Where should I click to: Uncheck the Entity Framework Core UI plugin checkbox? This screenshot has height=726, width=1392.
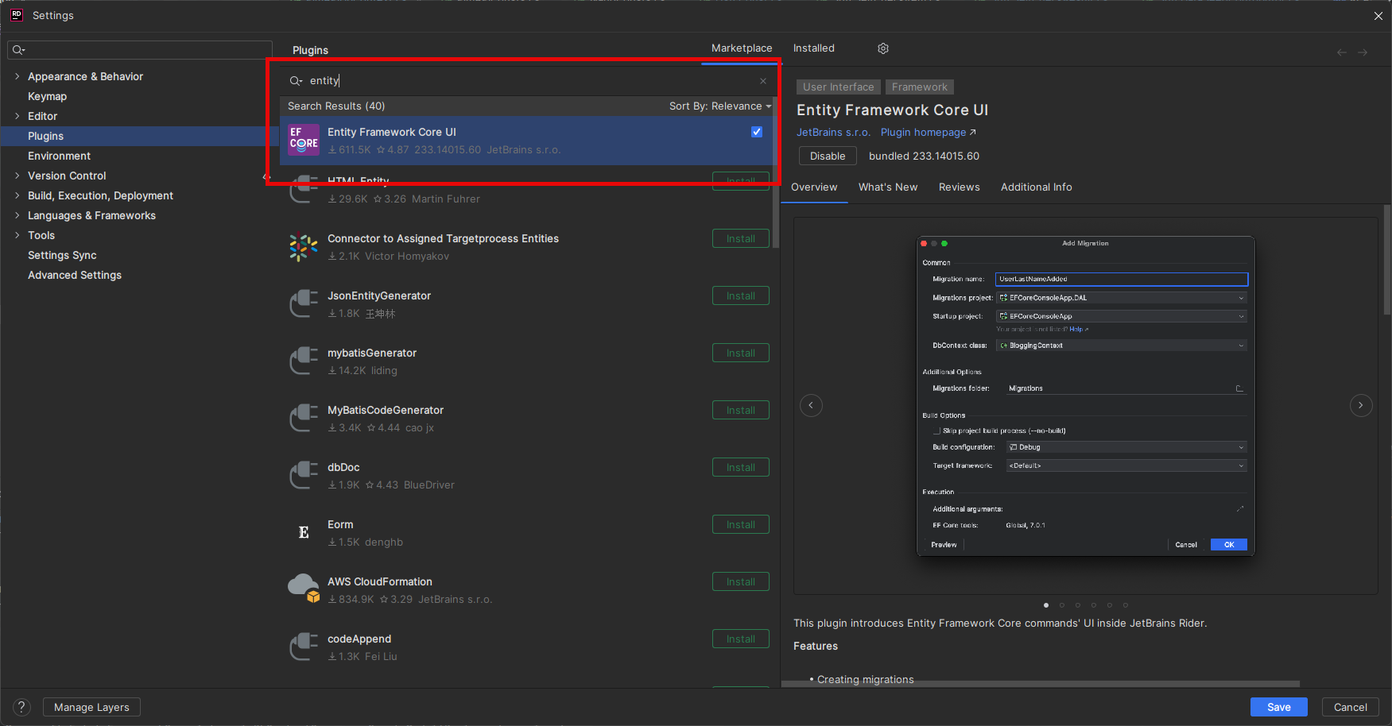click(757, 132)
